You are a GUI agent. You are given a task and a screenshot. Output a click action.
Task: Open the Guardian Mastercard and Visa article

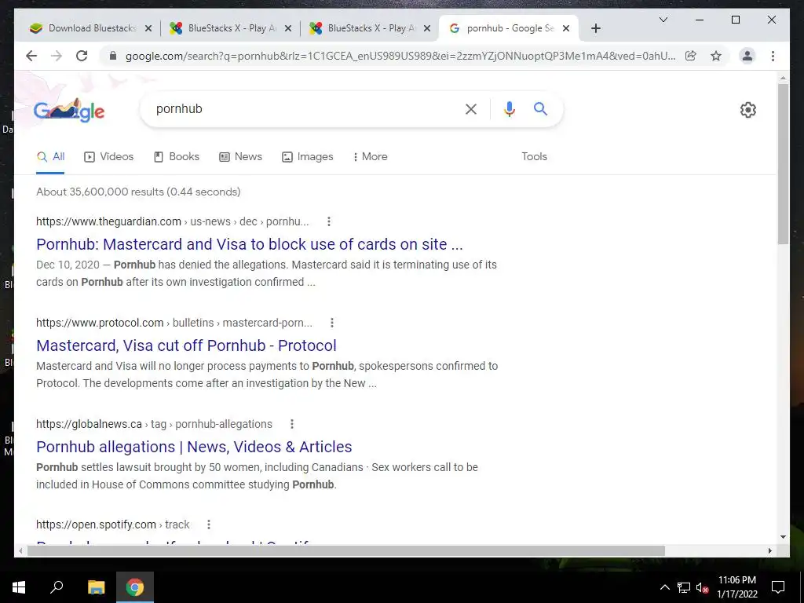(x=249, y=244)
